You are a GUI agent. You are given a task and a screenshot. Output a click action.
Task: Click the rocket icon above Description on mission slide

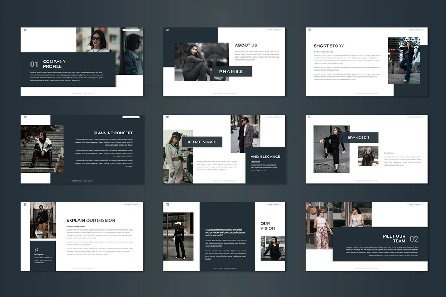pyautogui.click(x=36, y=250)
